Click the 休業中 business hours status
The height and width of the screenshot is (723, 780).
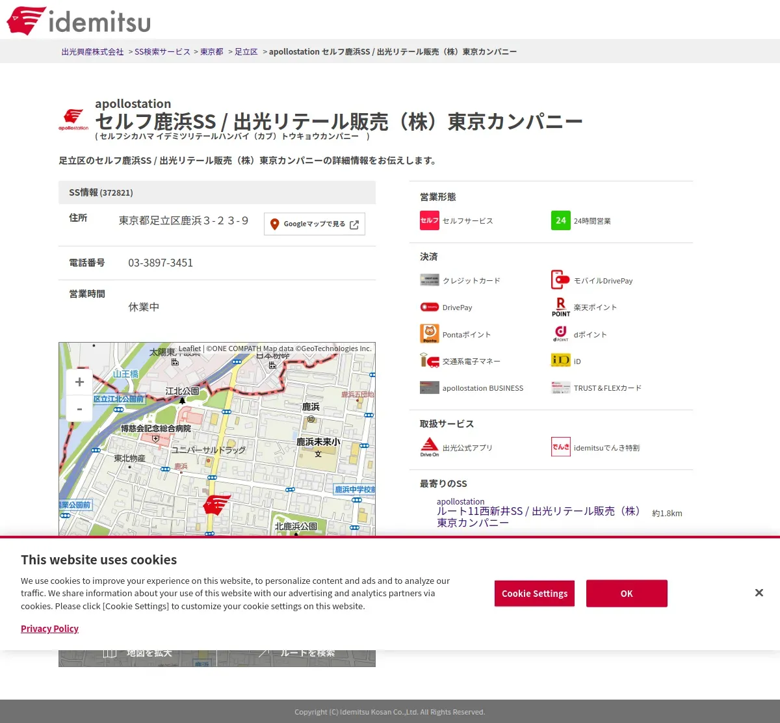pyautogui.click(x=144, y=307)
